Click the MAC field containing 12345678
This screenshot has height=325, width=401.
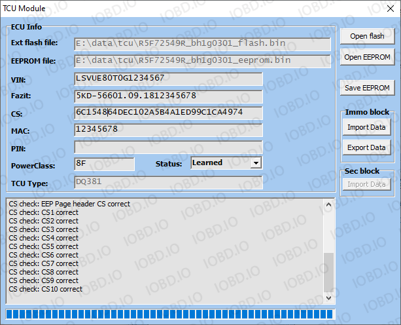click(x=168, y=130)
